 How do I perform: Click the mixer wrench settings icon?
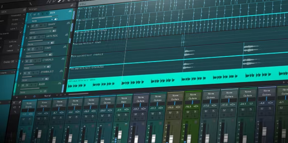[15, 112]
